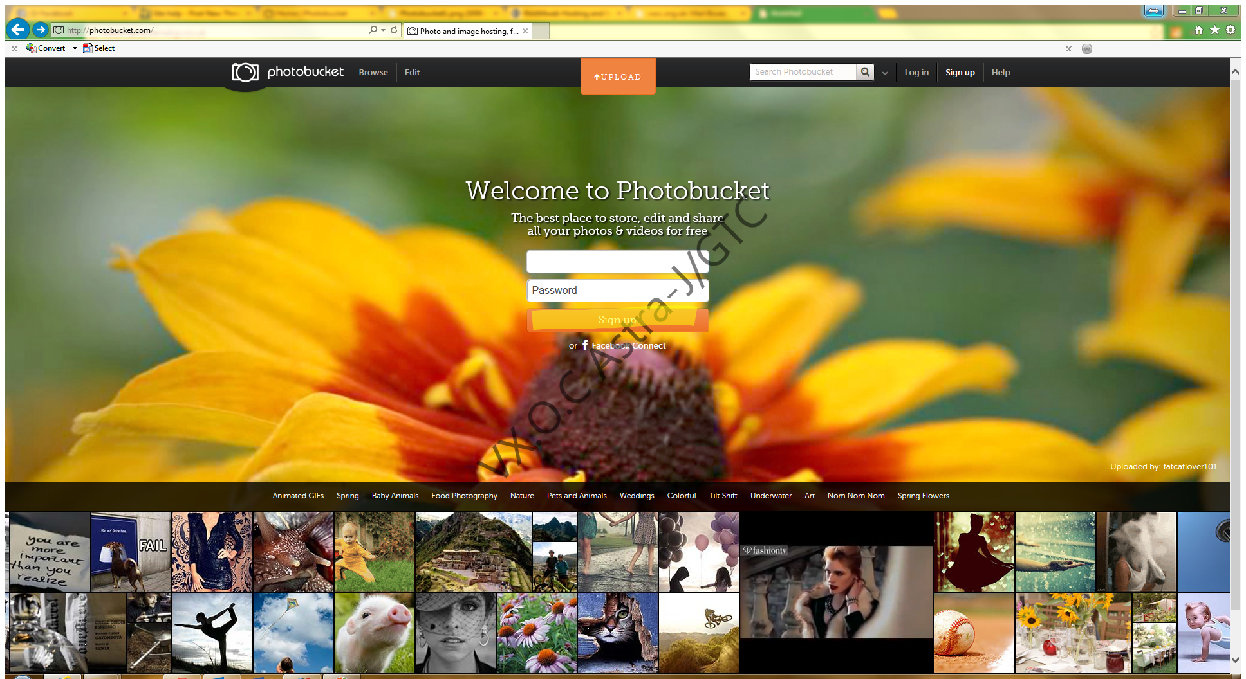Click the favorites star icon
Screen dimensions: 1246x679
pos(1214,30)
